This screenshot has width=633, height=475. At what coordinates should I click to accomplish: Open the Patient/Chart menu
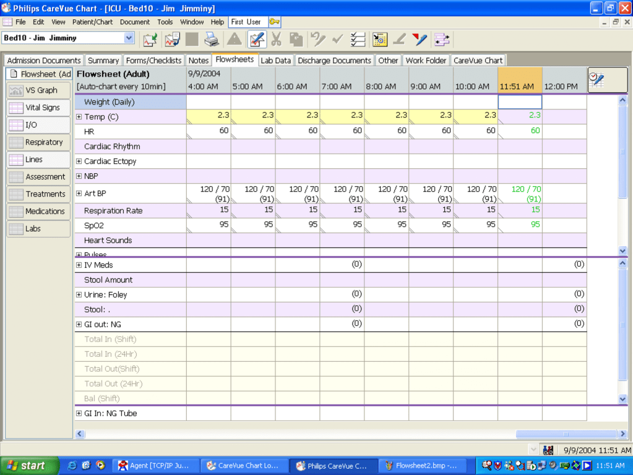tap(92, 22)
